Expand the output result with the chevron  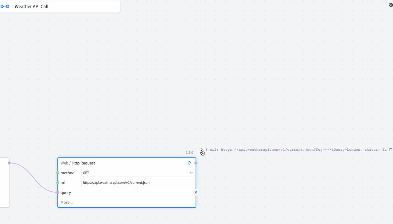pos(202,150)
